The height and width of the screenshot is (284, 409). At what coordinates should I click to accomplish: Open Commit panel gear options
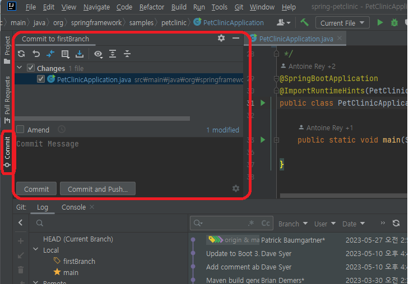click(x=221, y=38)
